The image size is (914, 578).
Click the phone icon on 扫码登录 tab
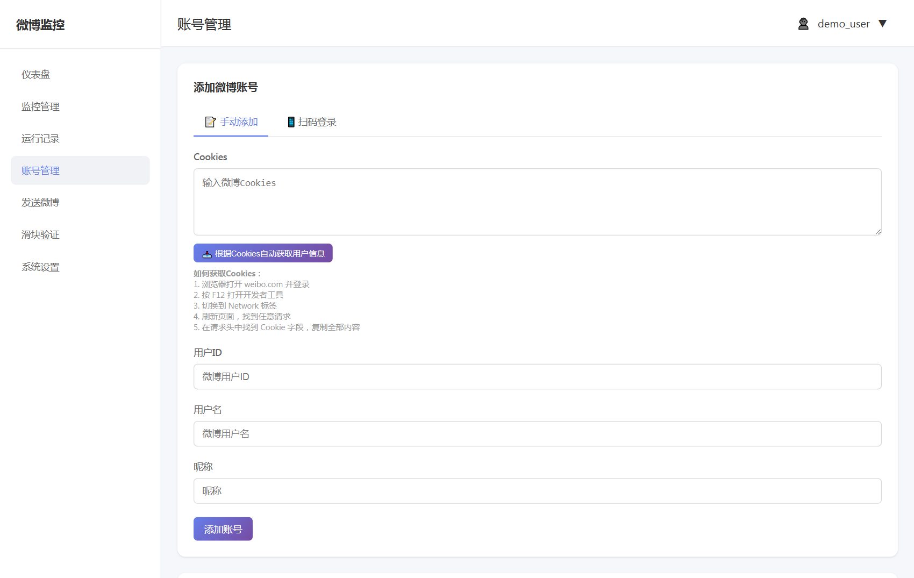pos(291,122)
